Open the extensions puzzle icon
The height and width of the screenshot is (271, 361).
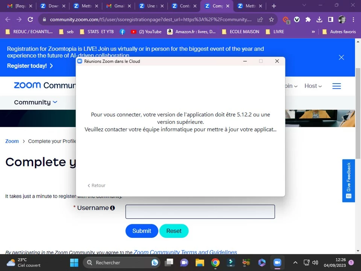coord(308,20)
